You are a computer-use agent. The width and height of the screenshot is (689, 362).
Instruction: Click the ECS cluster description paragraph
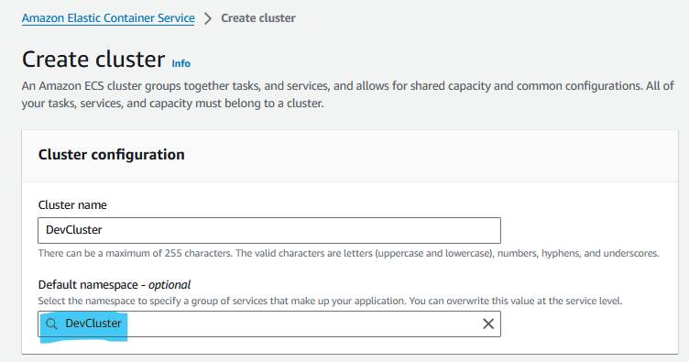pyautogui.click(x=347, y=94)
